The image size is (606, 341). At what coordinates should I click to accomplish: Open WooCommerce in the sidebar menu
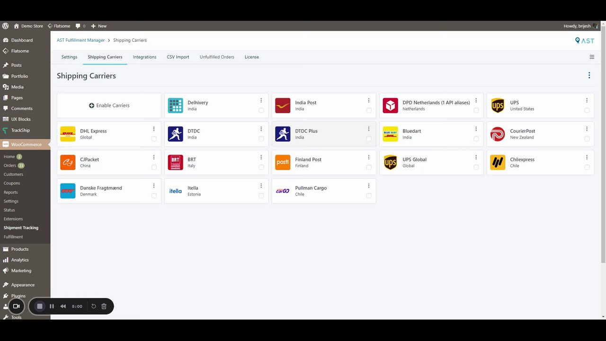pos(25,144)
